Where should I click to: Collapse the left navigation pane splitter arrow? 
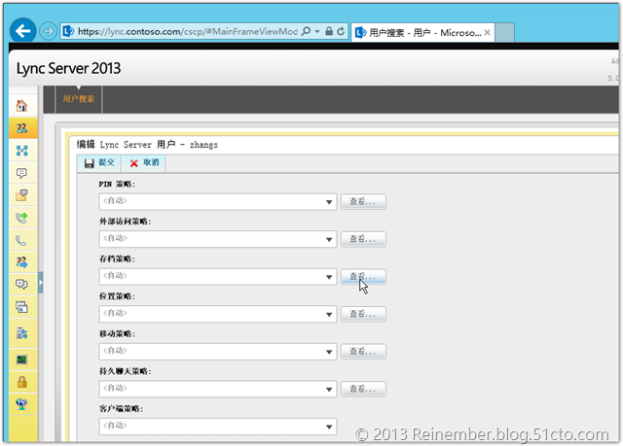[41, 282]
